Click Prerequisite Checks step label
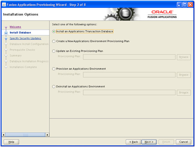Image resolution: width=195 pixels, height=147 pixels. click(22, 50)
